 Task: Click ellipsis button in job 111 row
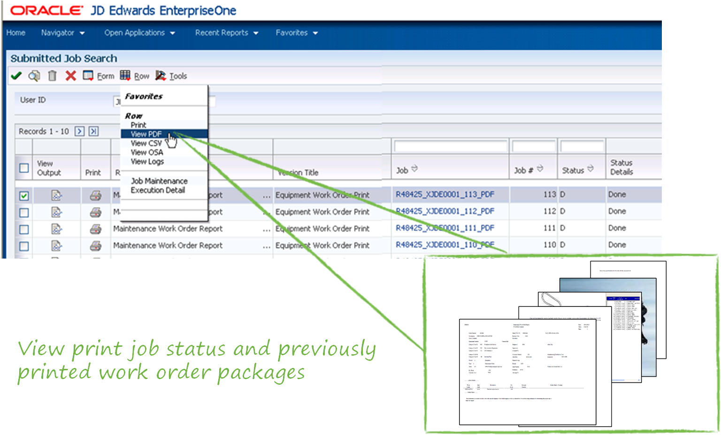coord(267,229)
